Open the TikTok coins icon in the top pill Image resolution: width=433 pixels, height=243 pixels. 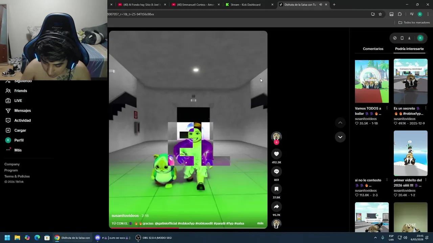pos(394,38)
